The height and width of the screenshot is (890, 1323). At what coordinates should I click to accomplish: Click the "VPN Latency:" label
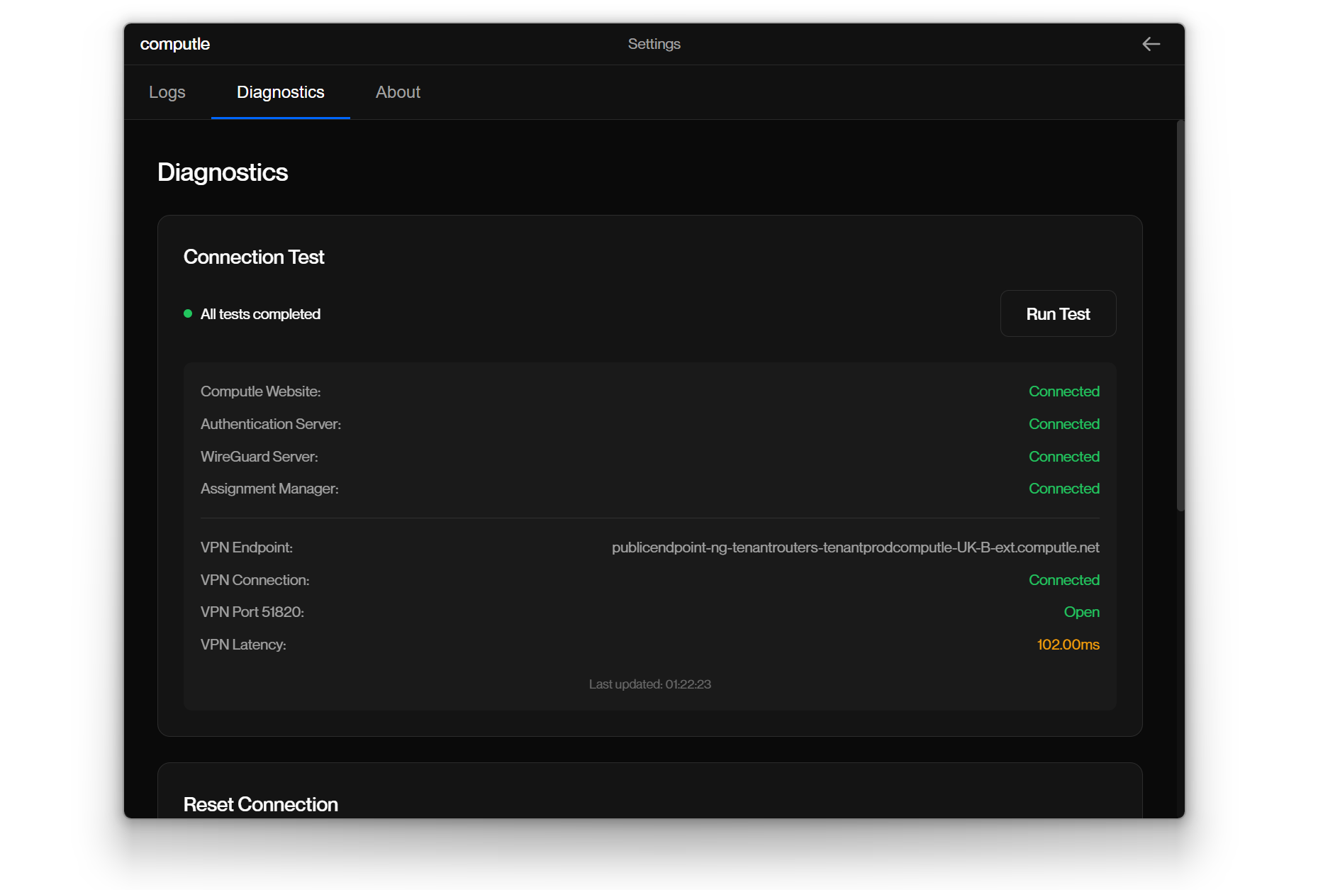coord(243,645)
